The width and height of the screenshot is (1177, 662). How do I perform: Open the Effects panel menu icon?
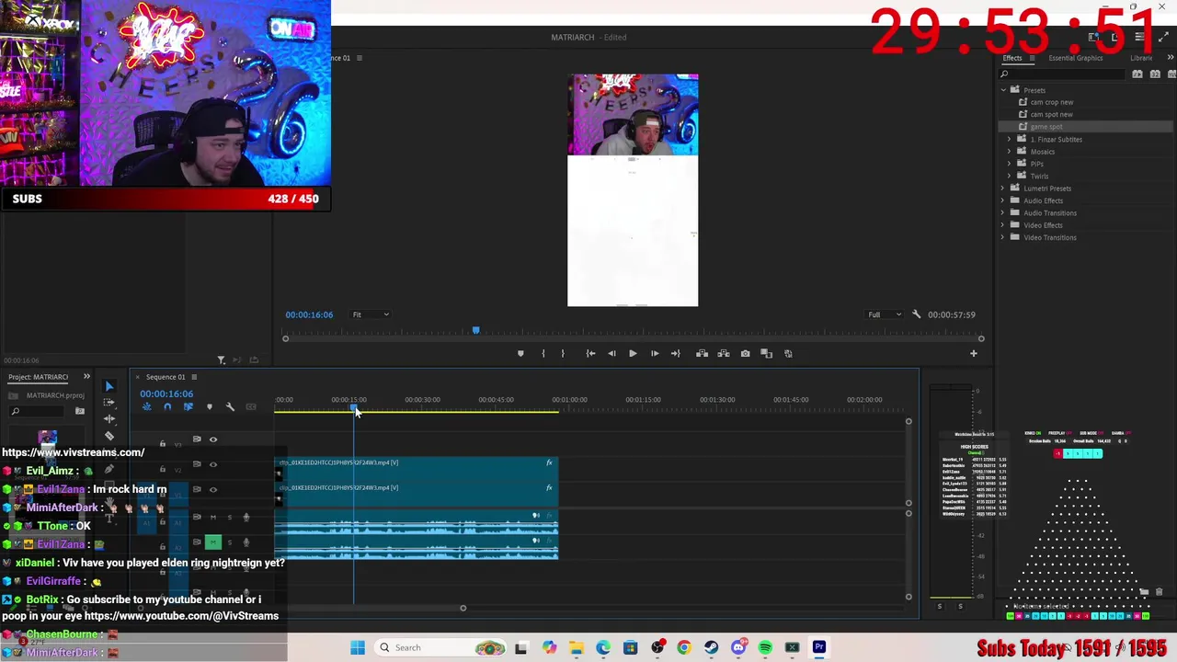click(x=1032, y=58)
